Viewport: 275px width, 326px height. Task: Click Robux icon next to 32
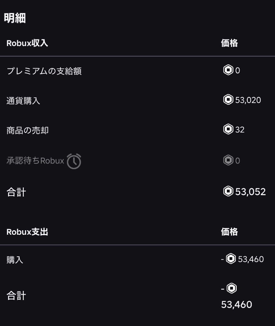tap(228, 129)
